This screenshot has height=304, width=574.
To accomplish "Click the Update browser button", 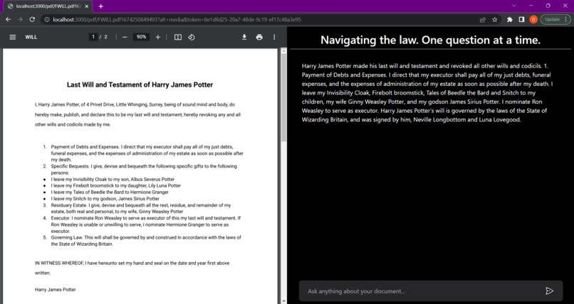I will click(555, 19).
